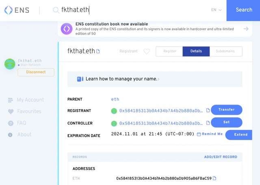
Task: Click the search magnifier icon
Action: [56, 10]
